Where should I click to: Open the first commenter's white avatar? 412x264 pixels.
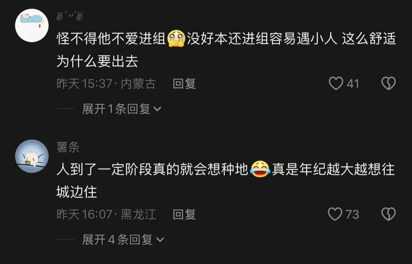pyautogui.click(x=32, y=25)
